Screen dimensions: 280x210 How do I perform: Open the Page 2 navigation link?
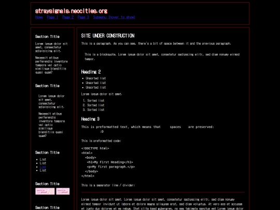68,17
